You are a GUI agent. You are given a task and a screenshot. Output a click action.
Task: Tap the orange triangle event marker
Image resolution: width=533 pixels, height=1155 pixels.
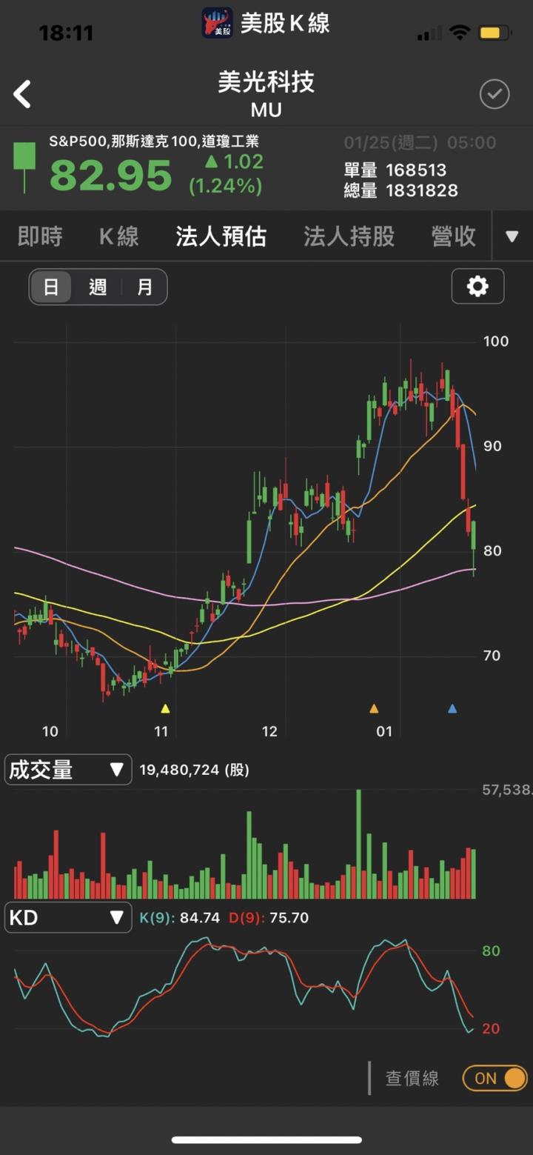point(374,709)
